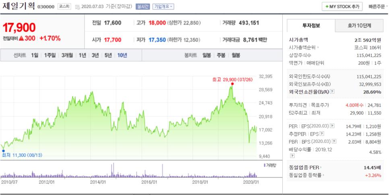Click y-axis label 32,395

coord(265,77)
